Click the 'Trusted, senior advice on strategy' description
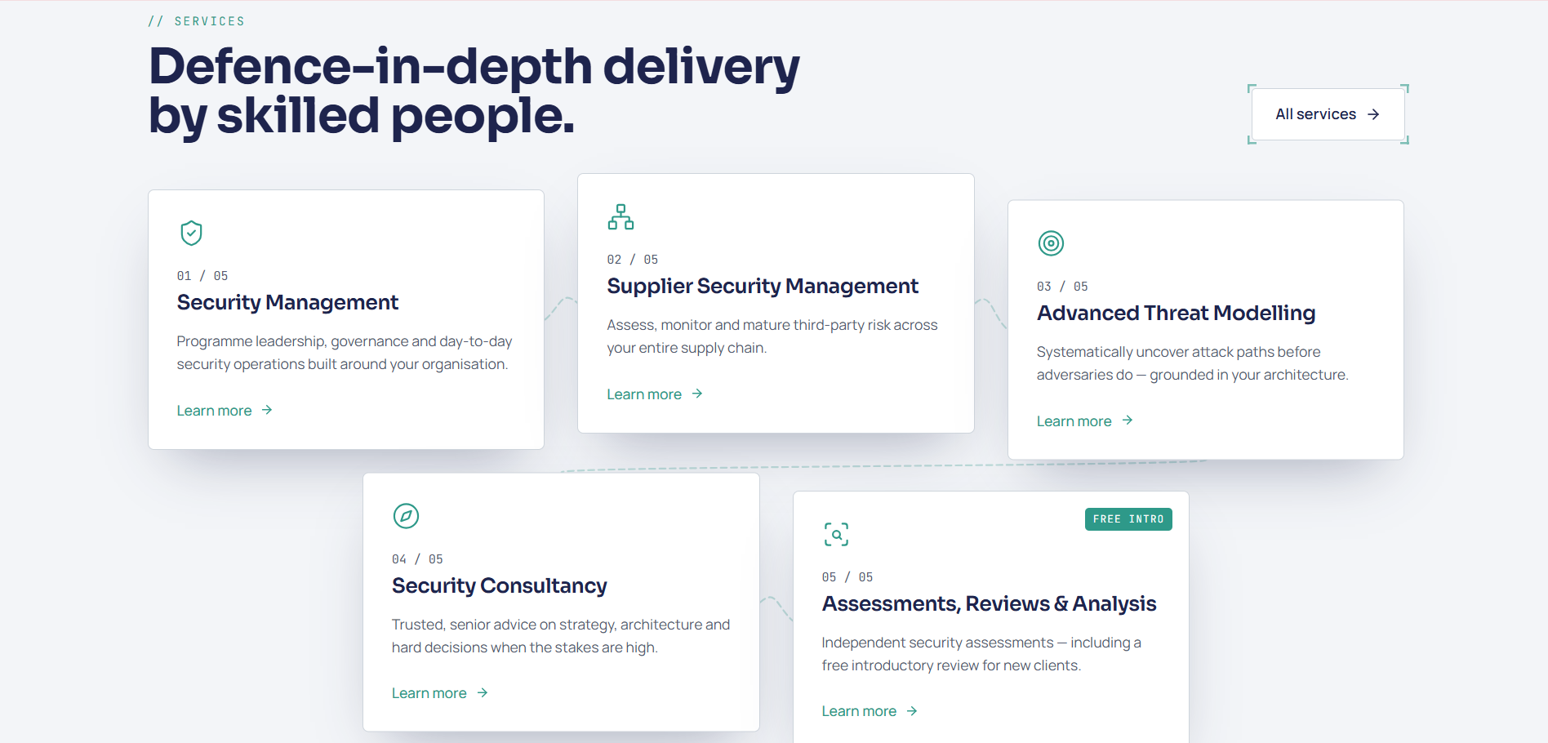 pyautogui.click(x=561, y=636)
